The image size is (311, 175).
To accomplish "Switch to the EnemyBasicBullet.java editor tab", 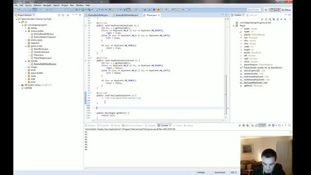I will point(98,15).
